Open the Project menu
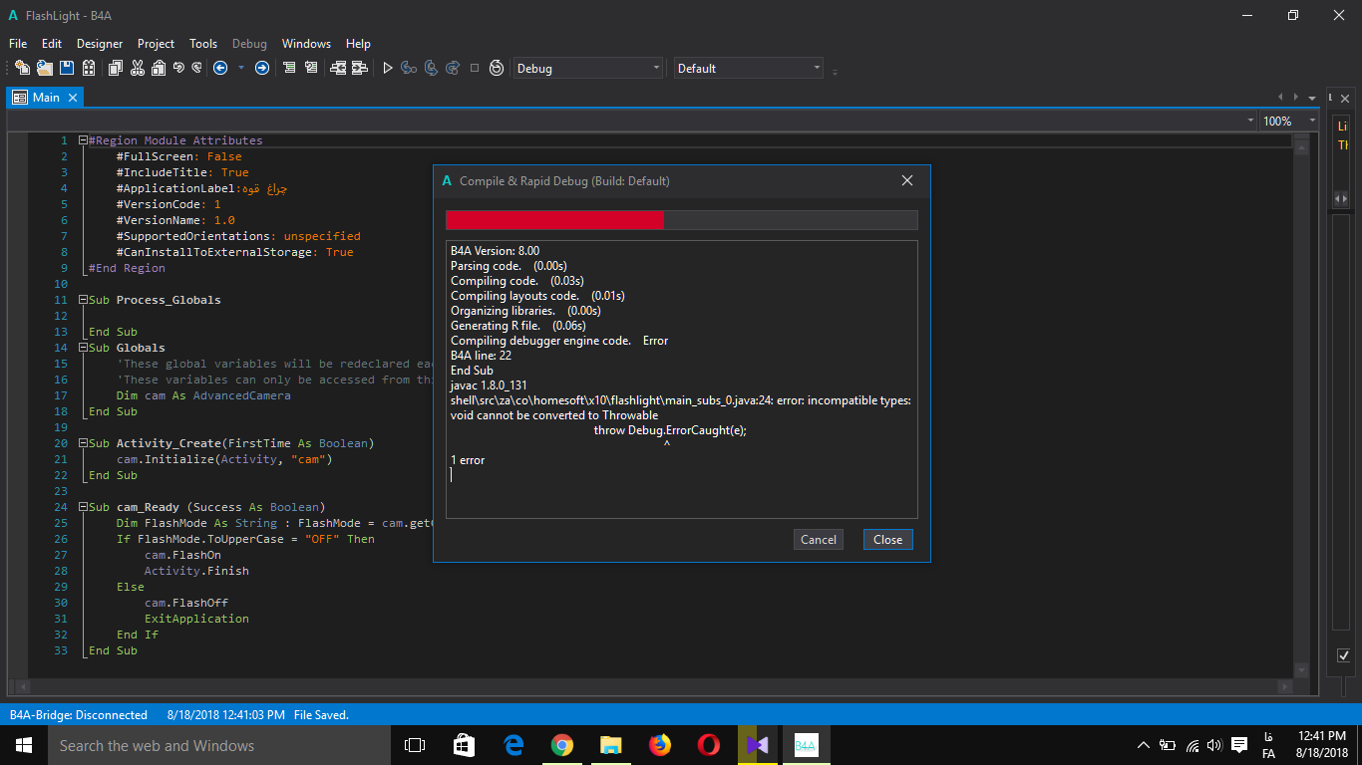Viewport: 1362px width, 765px height. pyautogui.click(x=156, y=44)
